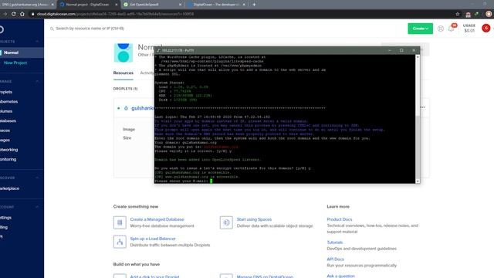Close the Normal project DigitalOcean tab

click(117, 5)
